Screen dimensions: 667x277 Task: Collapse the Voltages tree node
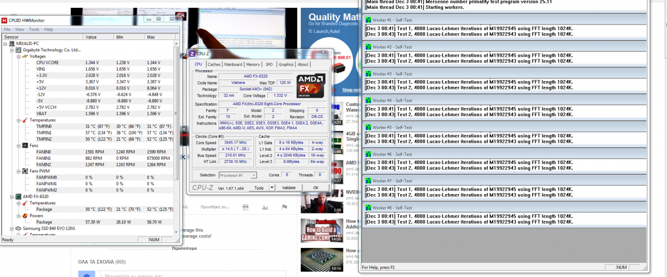[18, 56]
